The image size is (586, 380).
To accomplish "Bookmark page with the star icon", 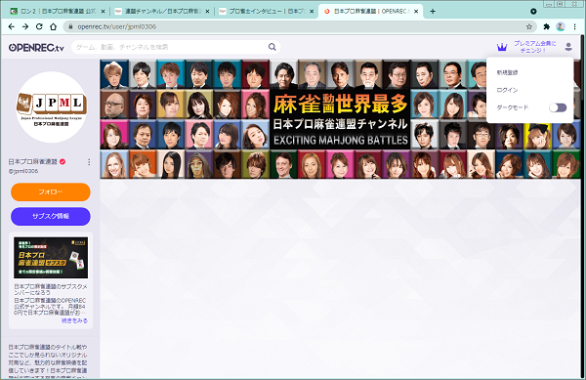I will coord(528,26).
